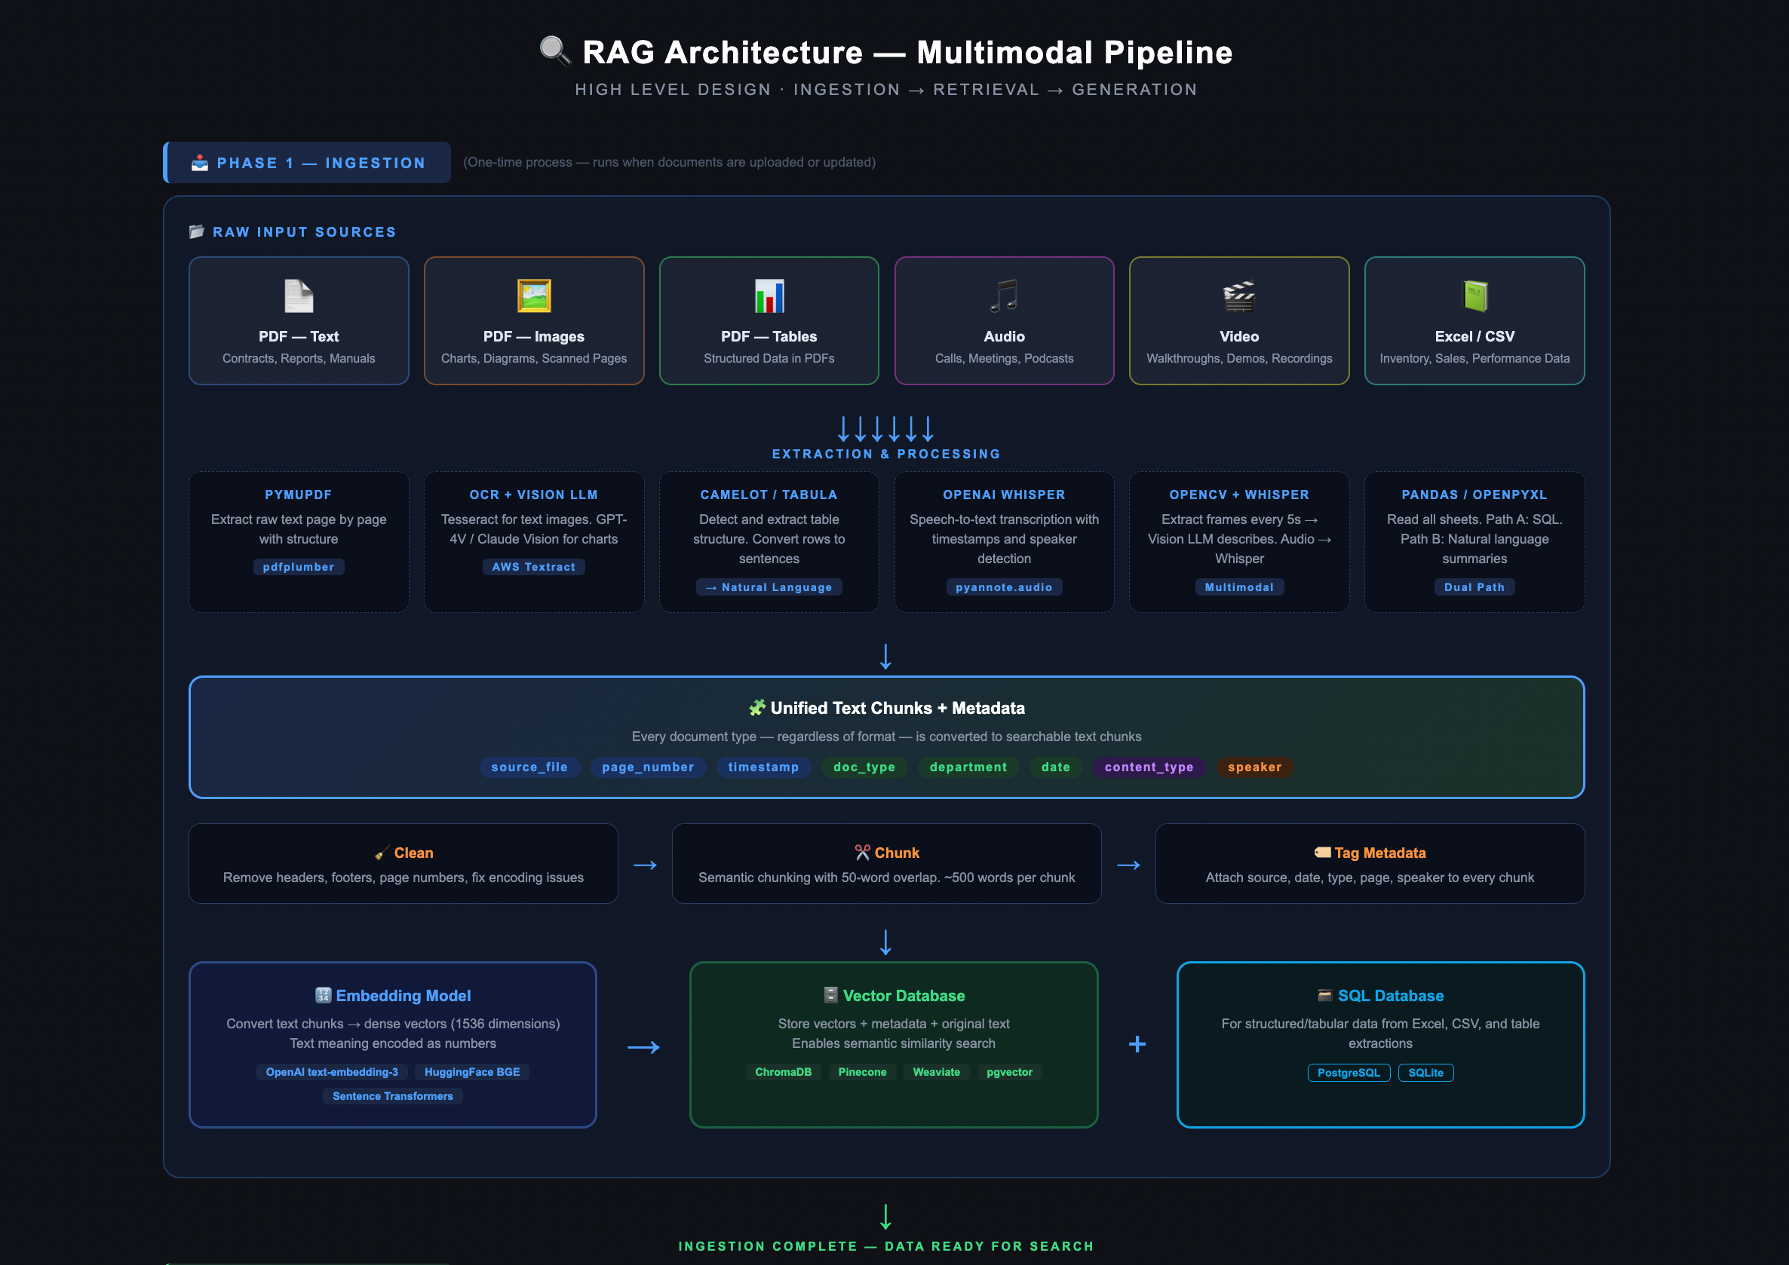Viewport: 1789px width, 1265px height.
Task: Click the ChromaDB tag
Action: (x=783, y=1072)
